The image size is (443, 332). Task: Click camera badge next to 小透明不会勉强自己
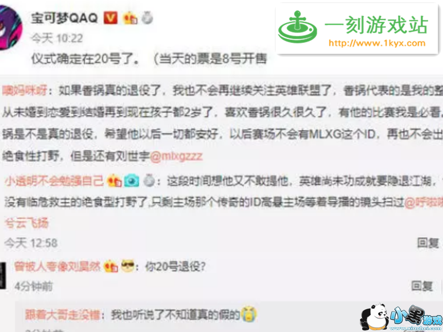[132, 181]
